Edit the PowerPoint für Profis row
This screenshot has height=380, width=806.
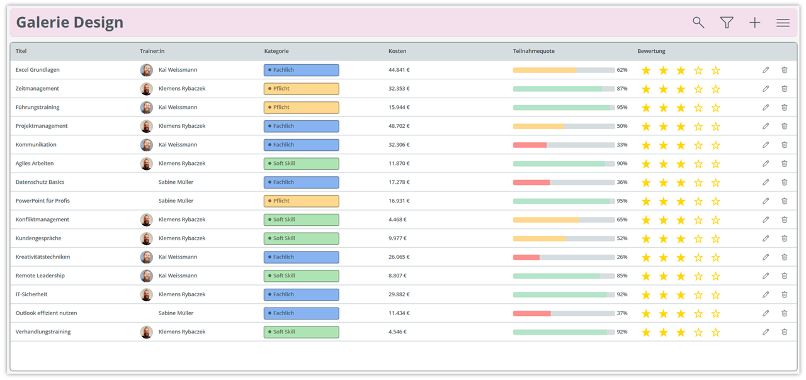[x=766, y=201]
